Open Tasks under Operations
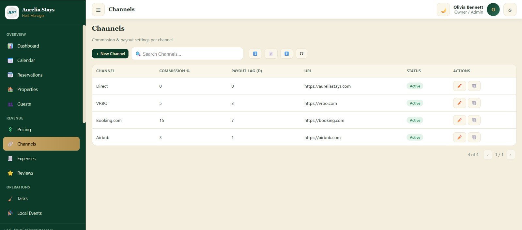522x230 pixels. pos(41,198)
